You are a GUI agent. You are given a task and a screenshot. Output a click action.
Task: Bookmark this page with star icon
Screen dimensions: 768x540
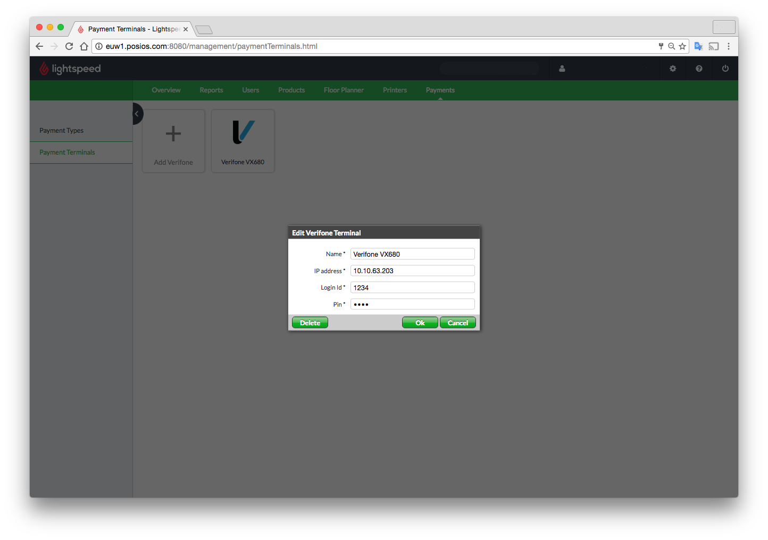click(x=682, y=46)
